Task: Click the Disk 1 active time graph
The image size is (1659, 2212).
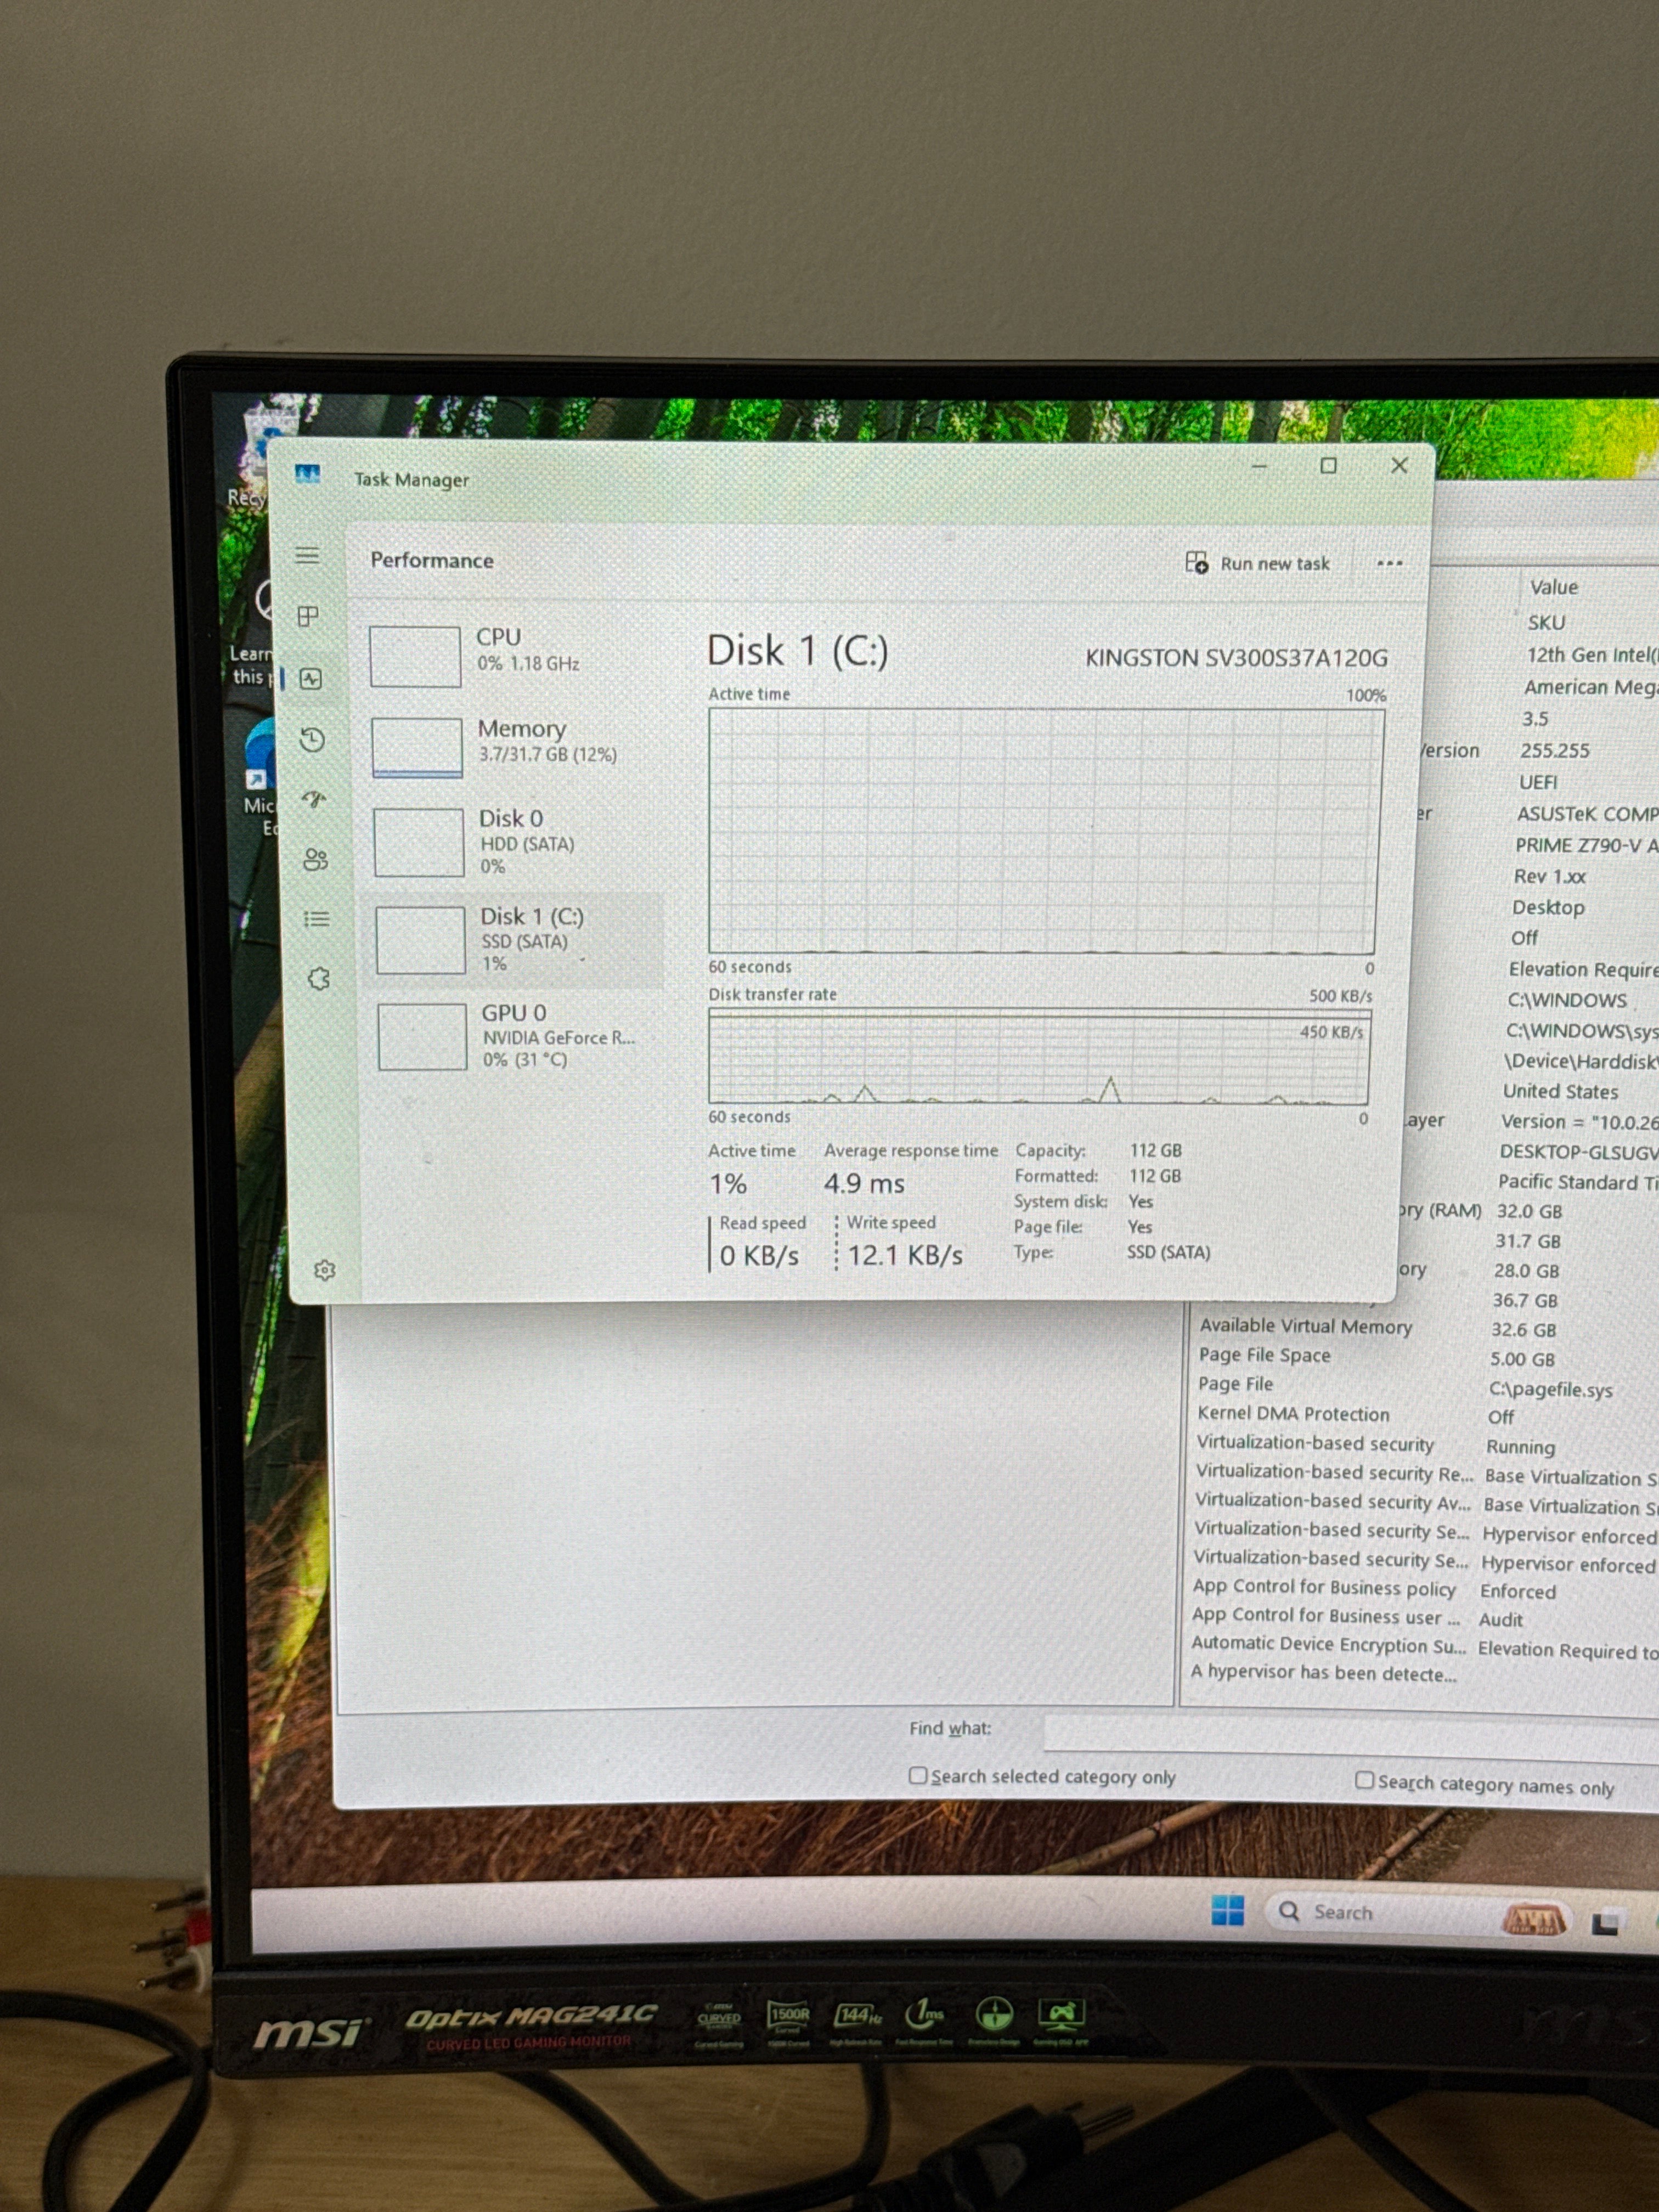Action: (1044, 830)
